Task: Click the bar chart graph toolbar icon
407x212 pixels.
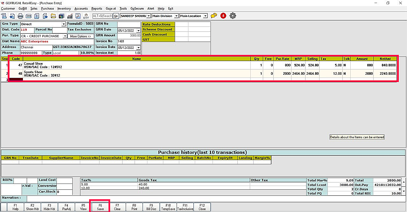Action: tap(70, 16)
